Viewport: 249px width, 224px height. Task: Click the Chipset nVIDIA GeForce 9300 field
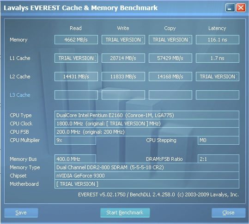pos(147,176)
